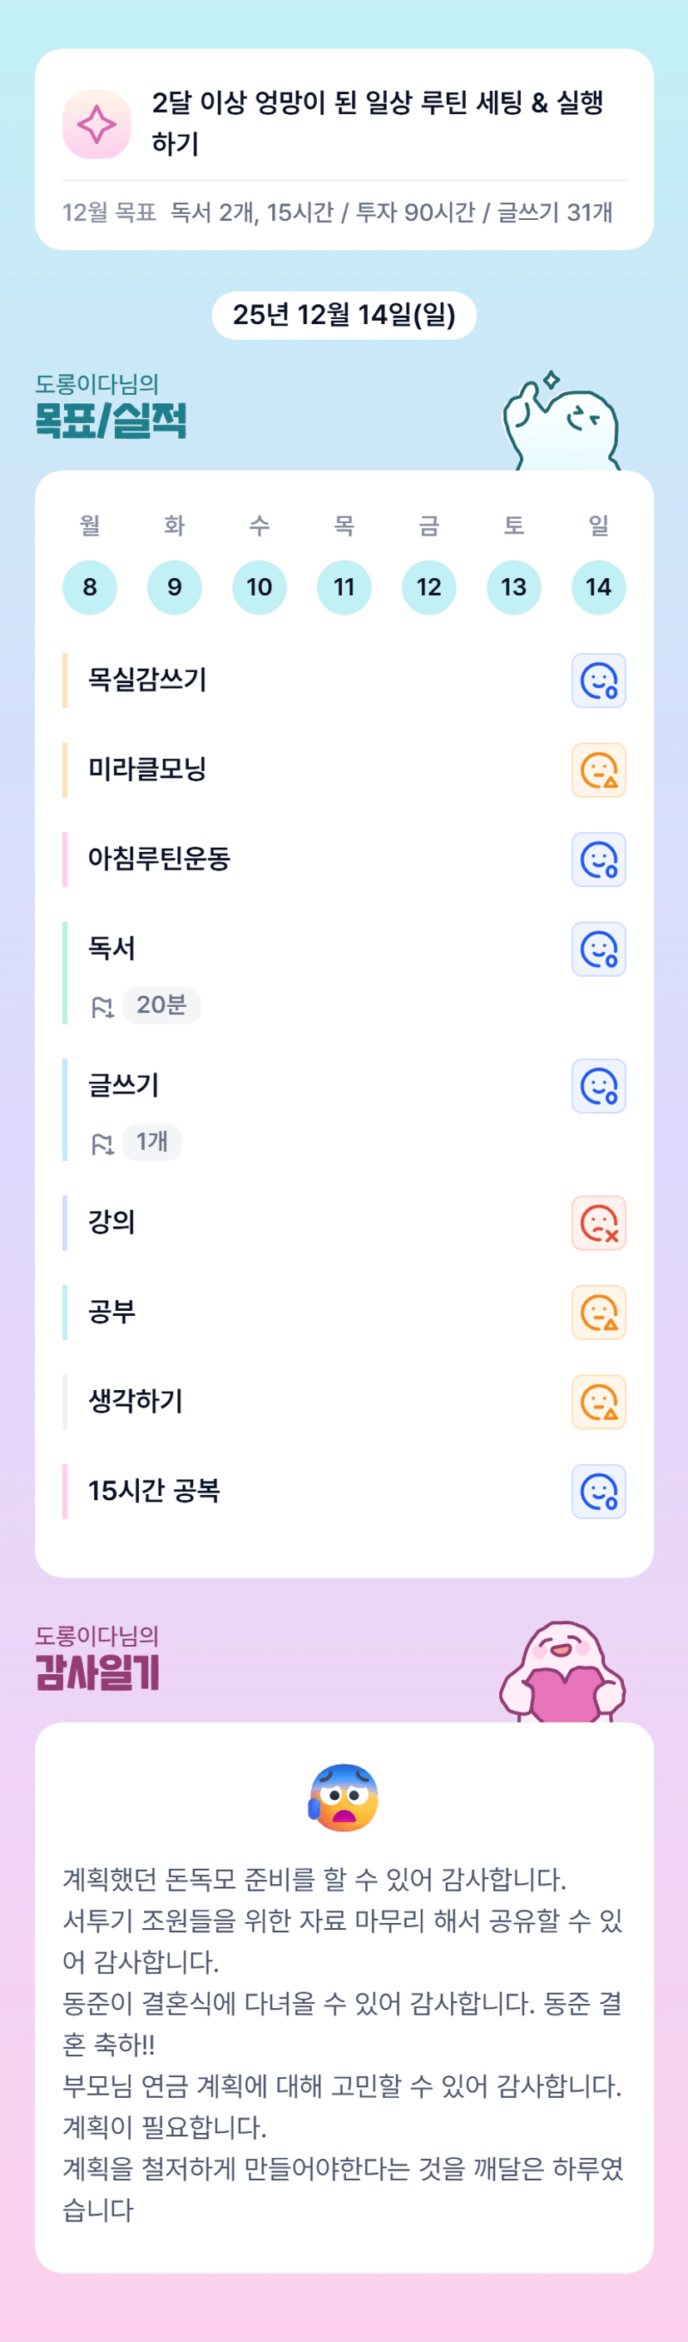Select Friday the 12th date circle
This screenshot has height=2342, width=688.
428,587
